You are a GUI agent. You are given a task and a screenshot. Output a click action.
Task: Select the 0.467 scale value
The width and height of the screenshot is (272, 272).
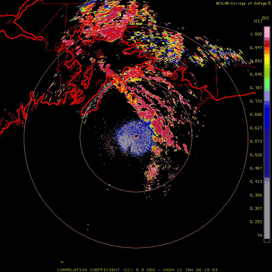(x=256, y=168)
